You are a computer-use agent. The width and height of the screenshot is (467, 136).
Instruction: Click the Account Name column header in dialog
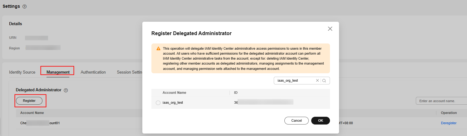point(175,93)
